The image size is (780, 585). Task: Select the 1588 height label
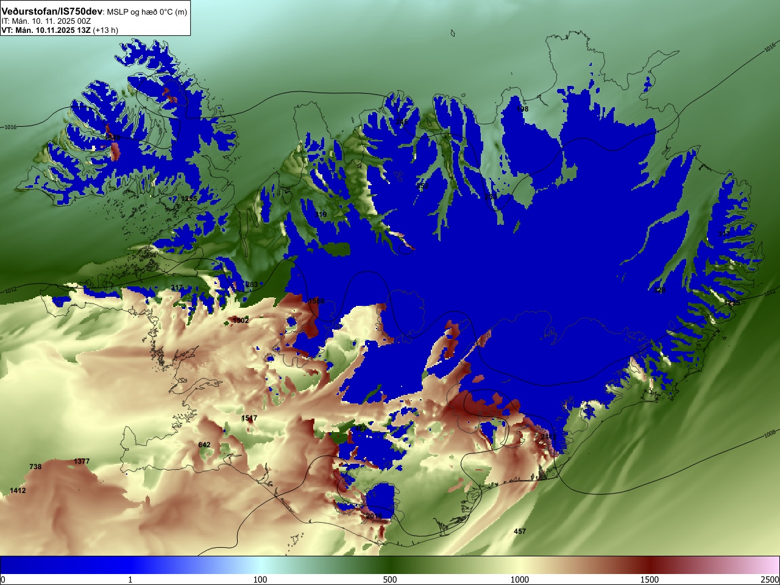[x=316, y=301]
